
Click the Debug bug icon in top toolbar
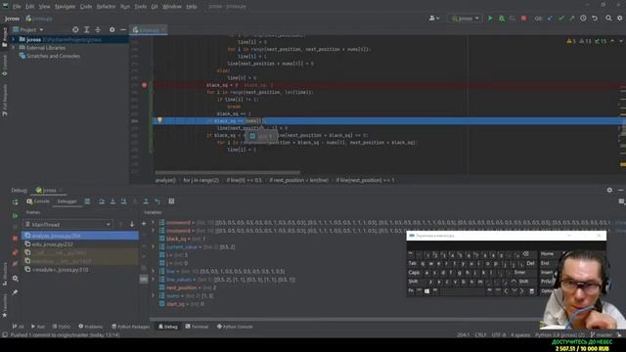tap(502, 19)
